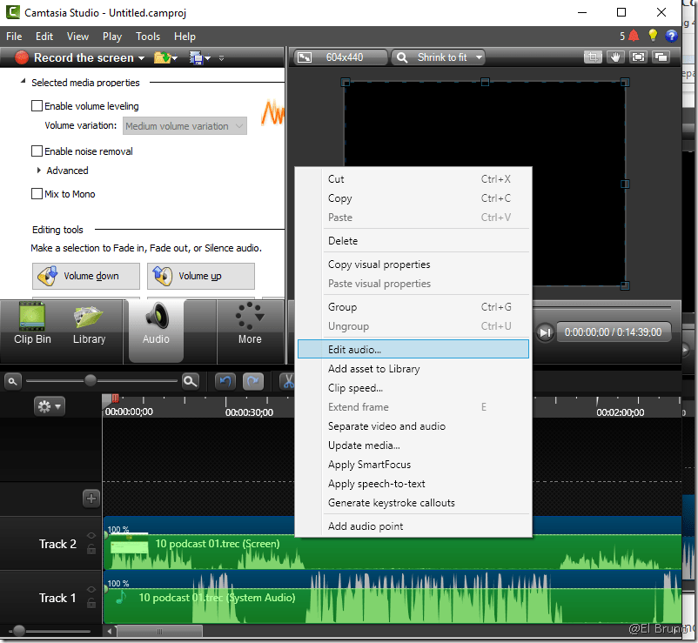Open the blue help question mark icon
Screen dimensions: 698x643
[x=672, y=37]
